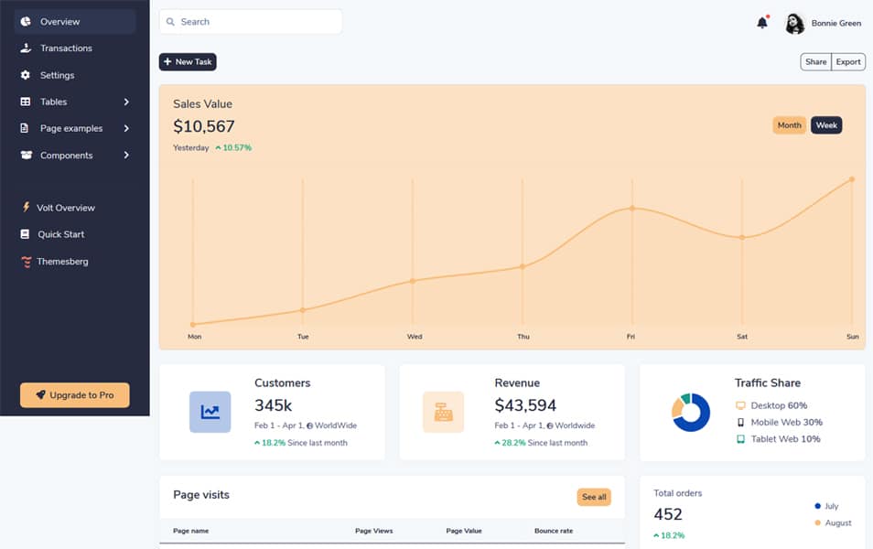The width and height of the screenshot is (873, 549).
Task: Switch the Sales Value chart to Week view
Action: [x=826, y=125]
